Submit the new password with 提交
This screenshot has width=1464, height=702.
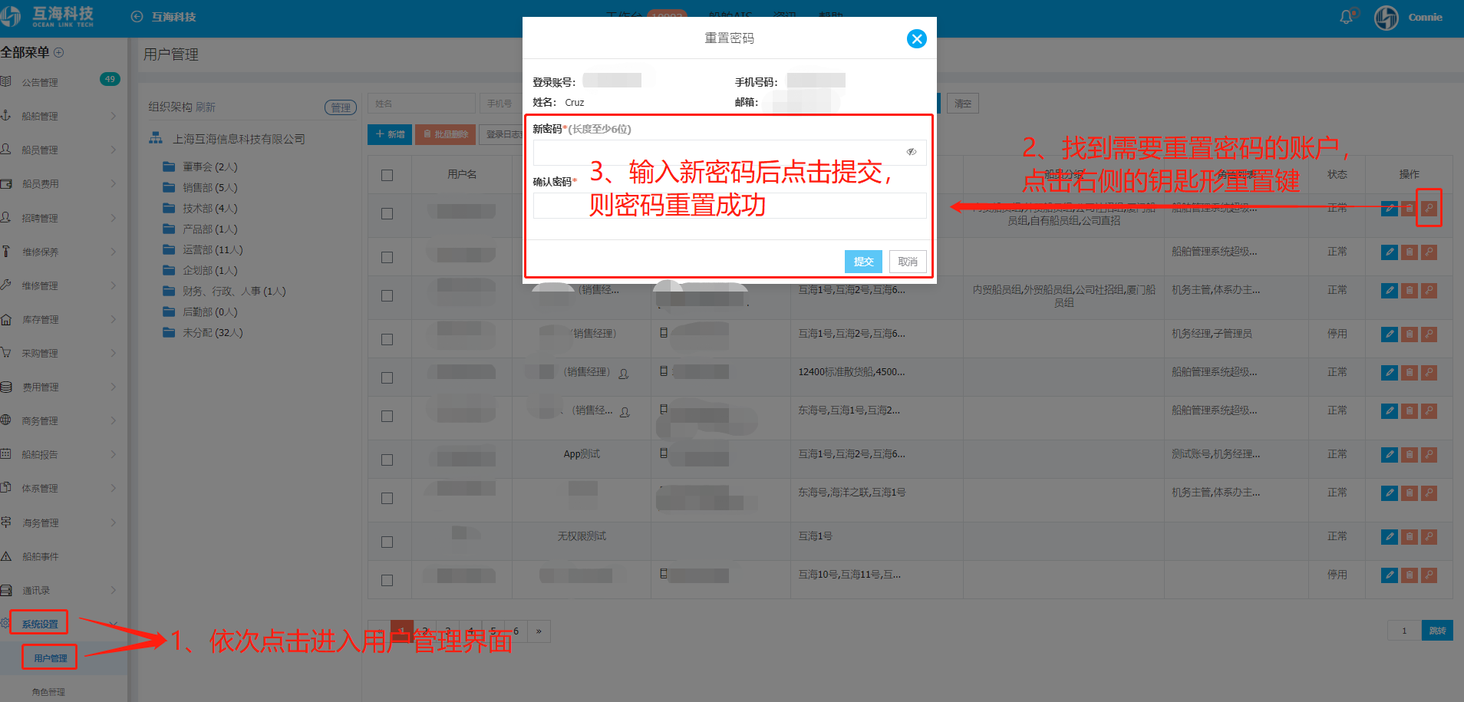click(863, 262)
